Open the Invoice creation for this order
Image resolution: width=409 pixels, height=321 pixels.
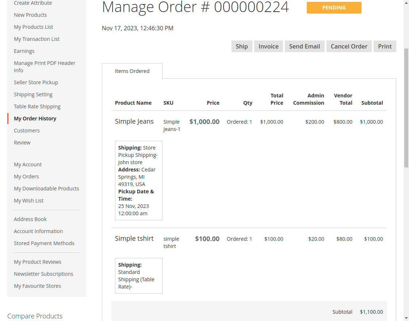[x=268, y=46]
